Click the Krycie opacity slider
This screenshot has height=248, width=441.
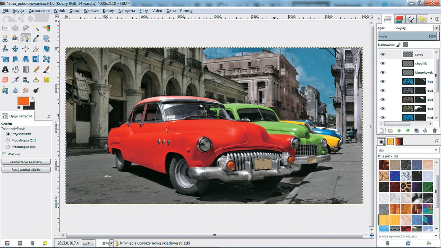coord(408,37)
